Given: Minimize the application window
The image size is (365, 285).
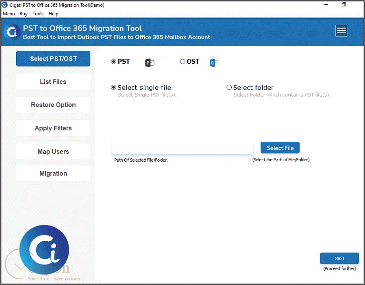Looking at the screenshot, I should (x=326, y=5).
